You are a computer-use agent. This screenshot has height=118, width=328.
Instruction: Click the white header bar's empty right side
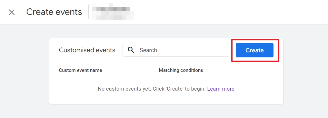(x=230, y=12)
